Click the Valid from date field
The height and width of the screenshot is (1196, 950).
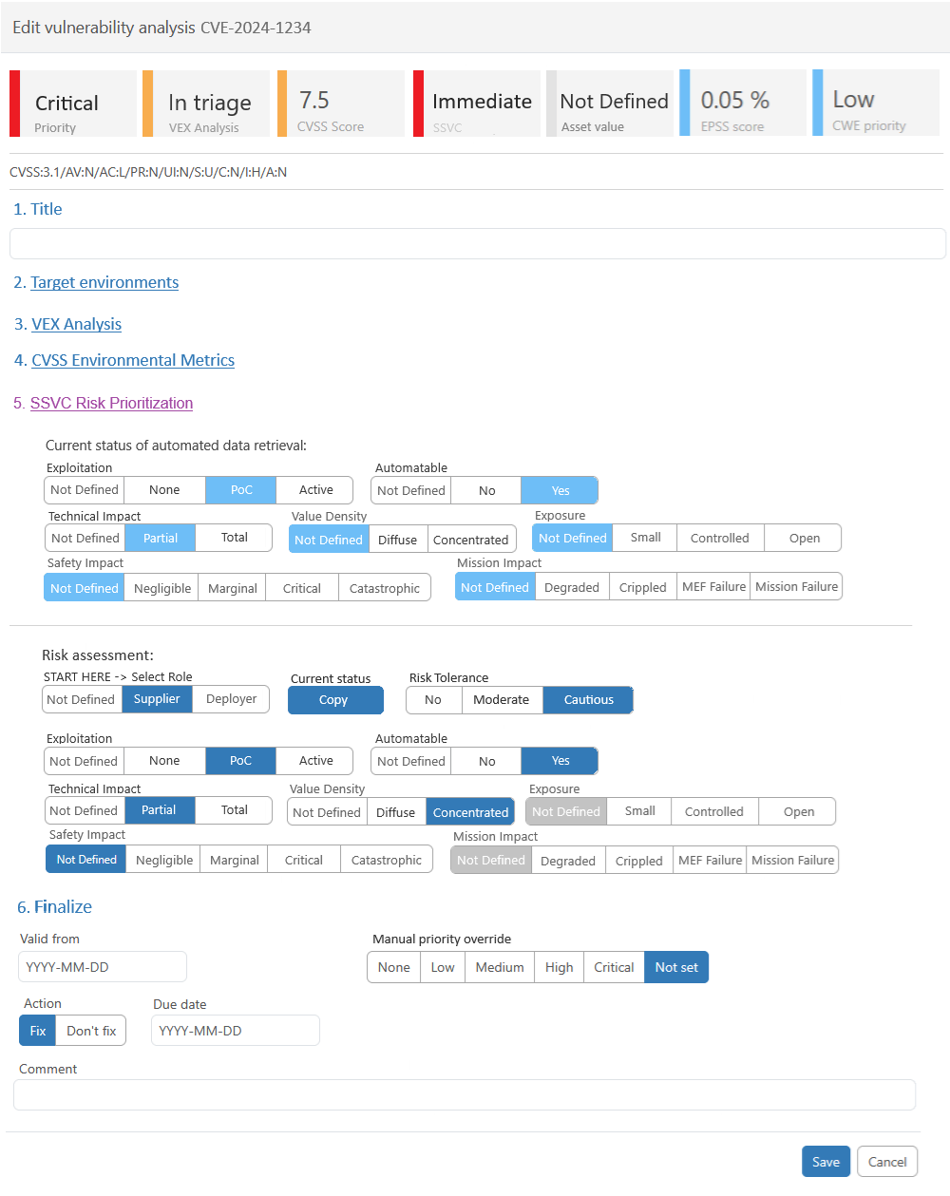103,967
